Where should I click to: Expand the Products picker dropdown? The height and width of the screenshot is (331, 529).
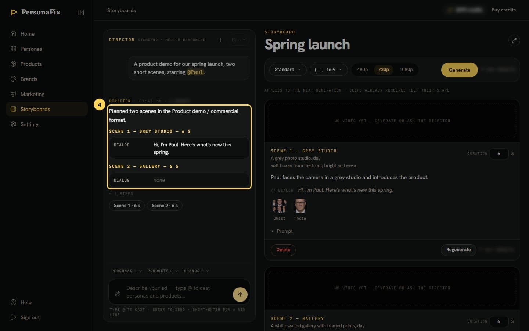click(x=163, y=271)
